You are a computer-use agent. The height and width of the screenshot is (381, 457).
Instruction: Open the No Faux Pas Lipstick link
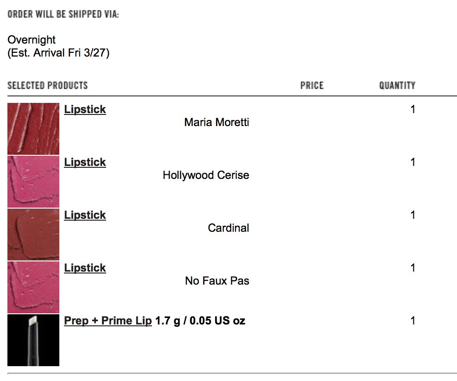85,268
